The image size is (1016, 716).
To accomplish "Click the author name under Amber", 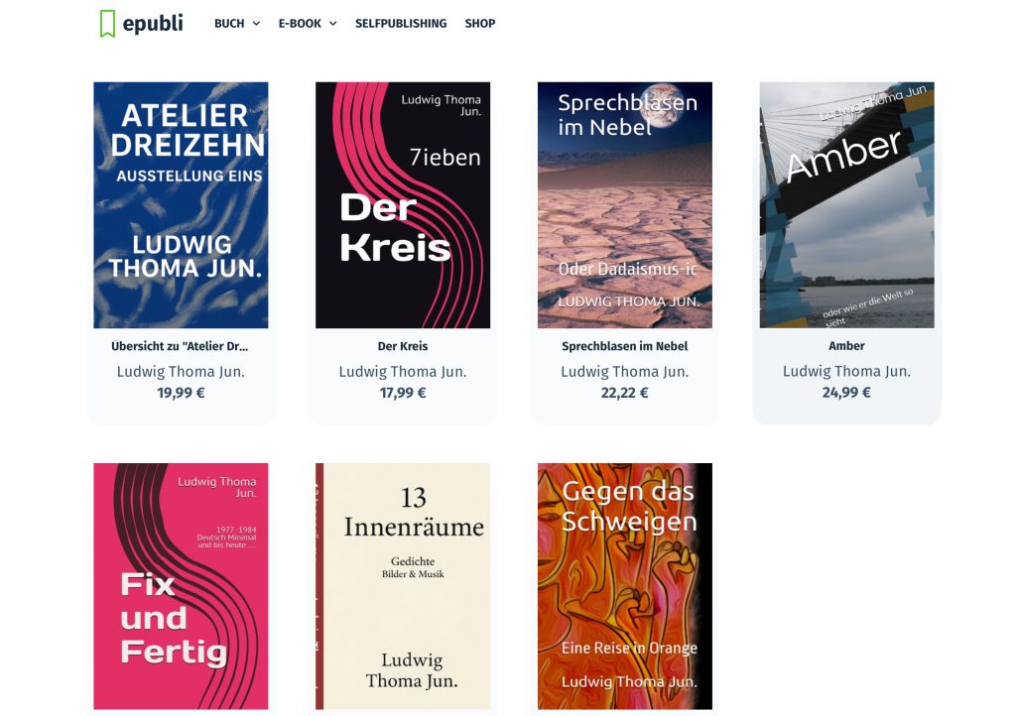I will point(846,371).
